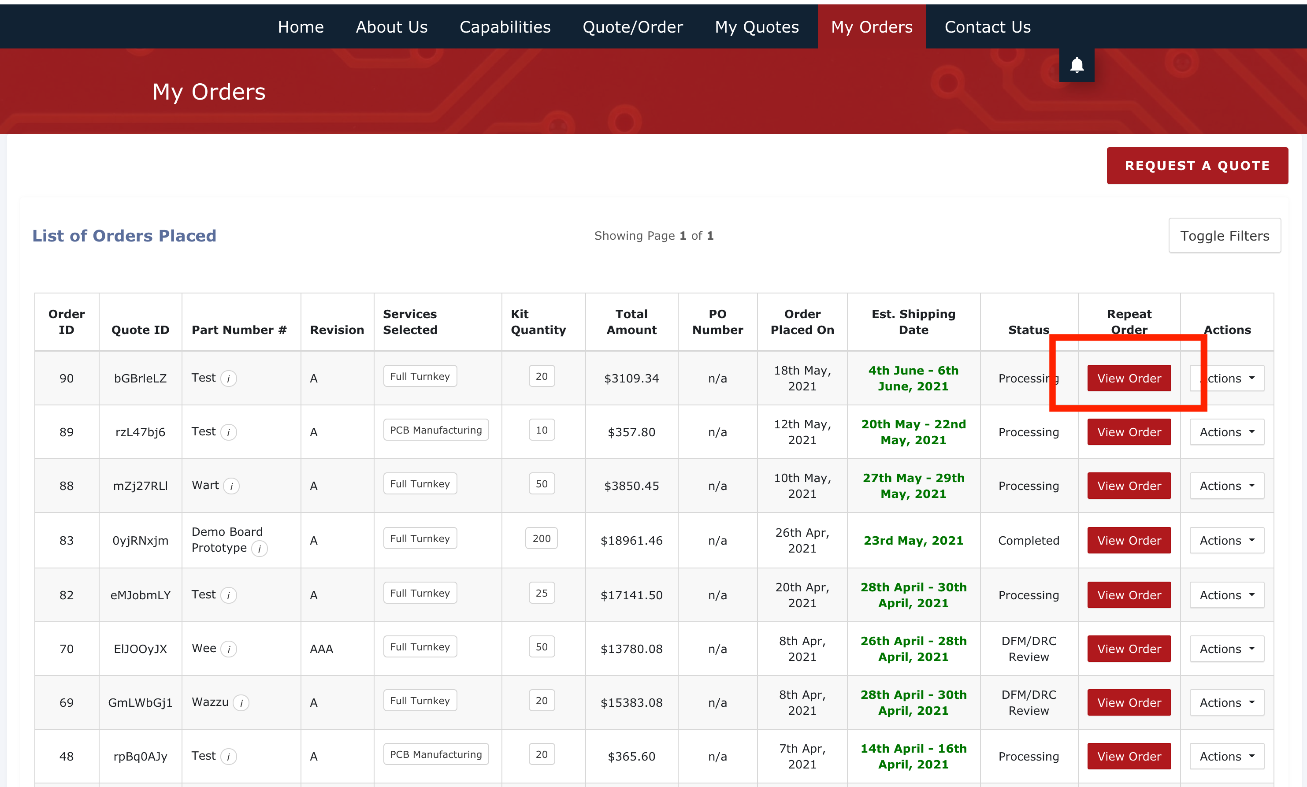The width and height of the screenshot is (1307, 787).
Task: Expand Actions dropdown for order 90
Action: point(1226,378)
